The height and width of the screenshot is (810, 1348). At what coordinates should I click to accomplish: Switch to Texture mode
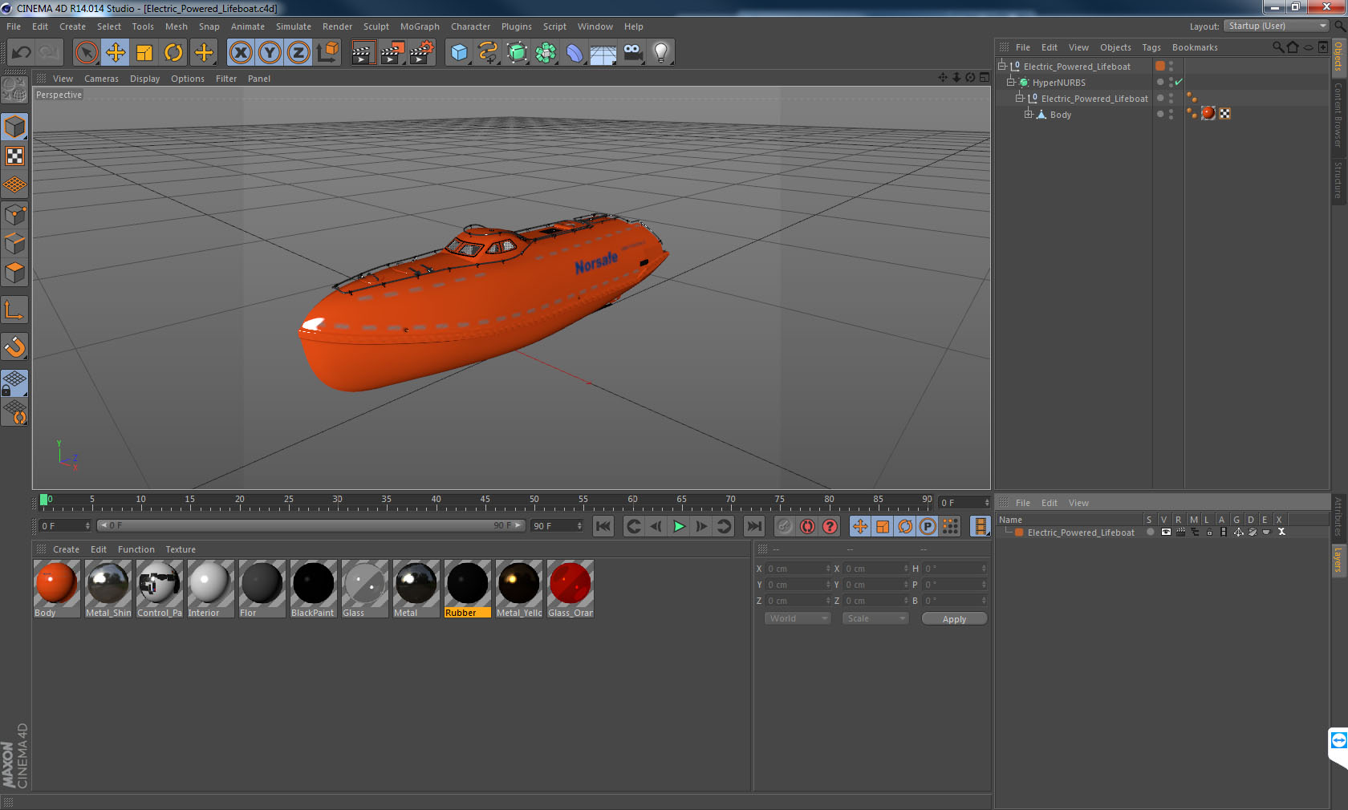[x=14, y=156]
